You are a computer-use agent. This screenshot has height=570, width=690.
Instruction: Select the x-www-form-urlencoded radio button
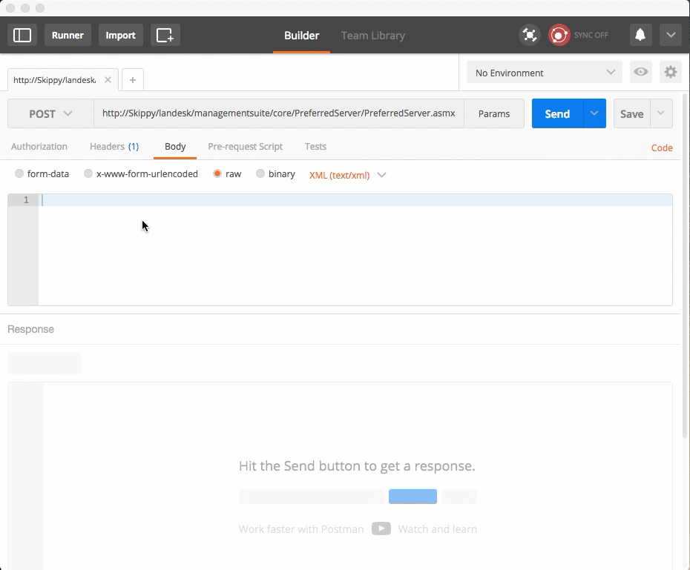click(x=88, y=173)
